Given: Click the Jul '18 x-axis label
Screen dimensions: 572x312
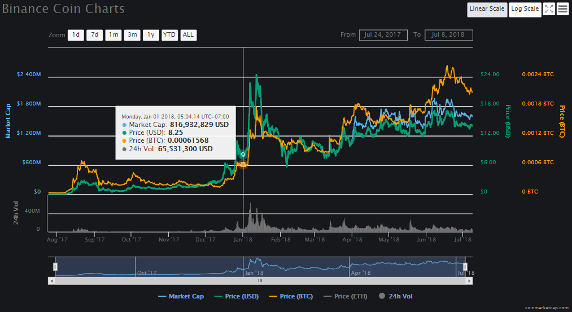Looking at the screenshot, I should point(463,239).
